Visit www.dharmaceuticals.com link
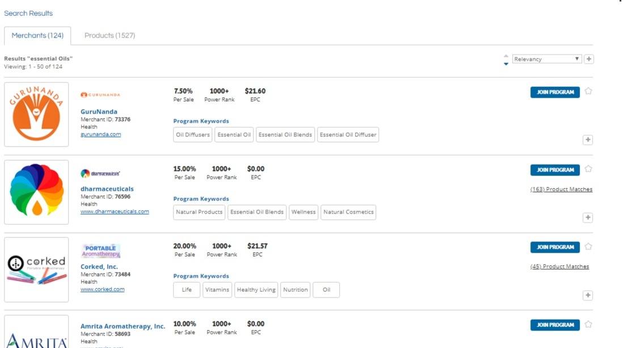The image size is (624, 348). [x=115, y=211]
